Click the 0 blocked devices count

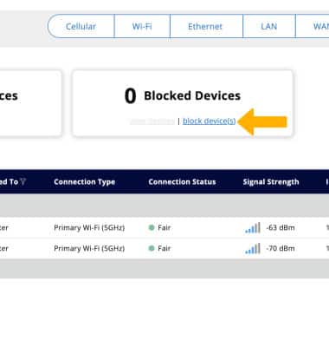130,96
